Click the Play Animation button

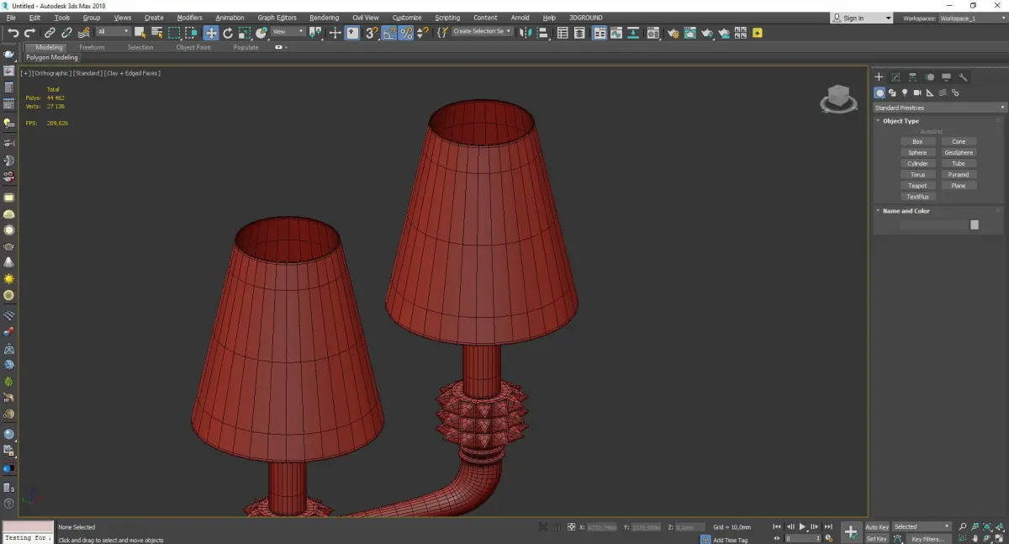point(802,527)
